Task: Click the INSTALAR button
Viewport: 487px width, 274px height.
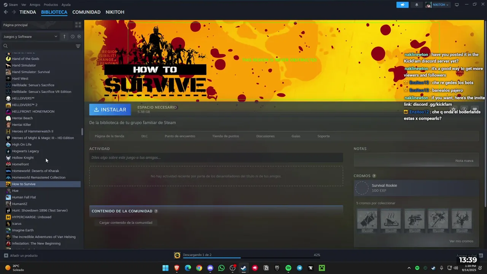Action: [110, 110]
